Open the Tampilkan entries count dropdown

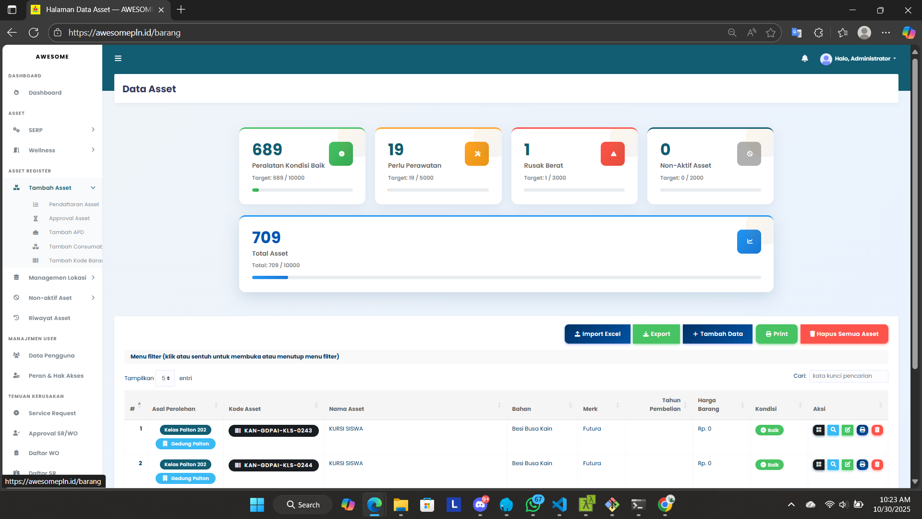[x=165, y=378]
